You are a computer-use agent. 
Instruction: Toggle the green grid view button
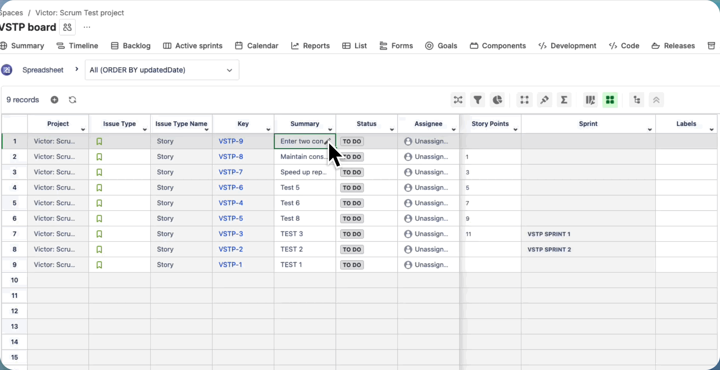[610, 100]
